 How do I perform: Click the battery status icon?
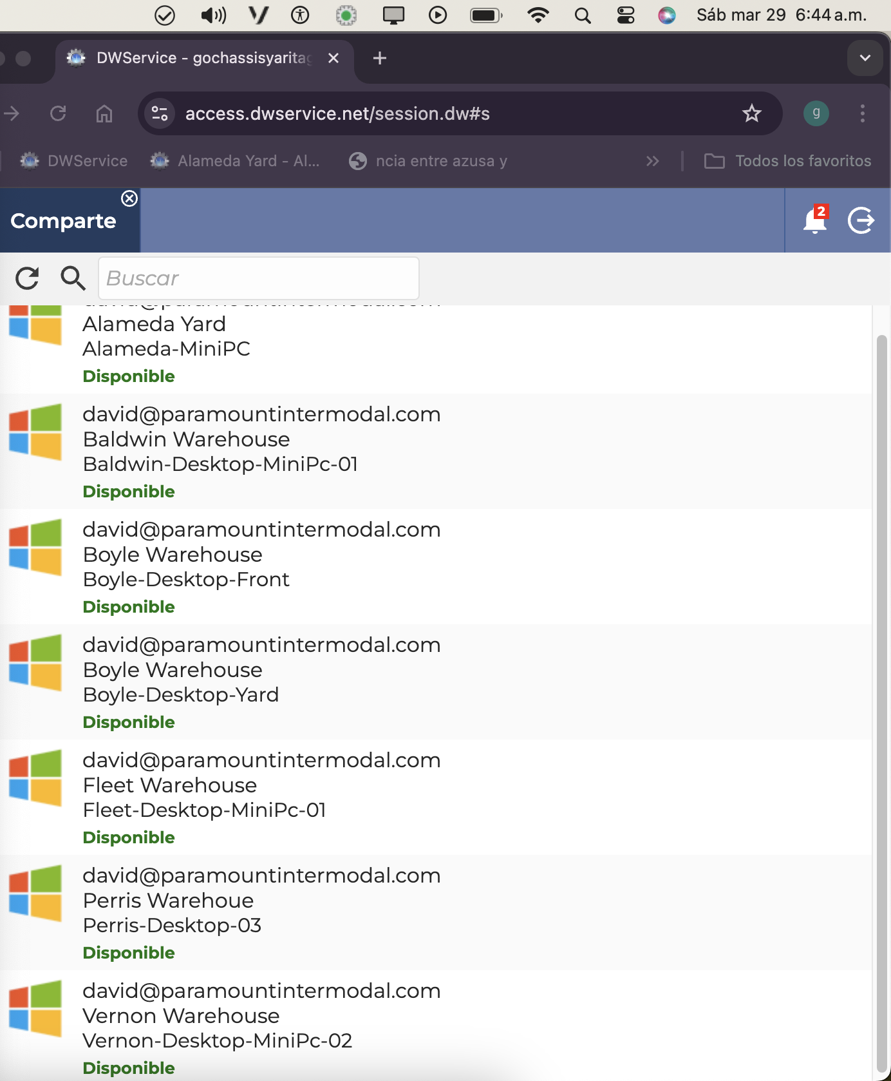click(486, 15)
